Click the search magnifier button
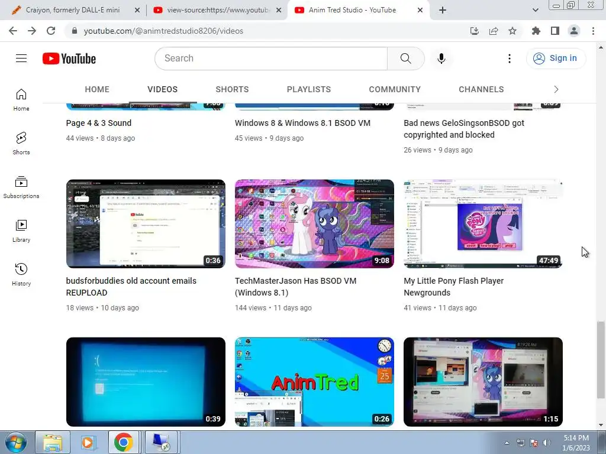The height and width of the screenshot is (454, 606). pyautogui.click(x=405, y=59)
